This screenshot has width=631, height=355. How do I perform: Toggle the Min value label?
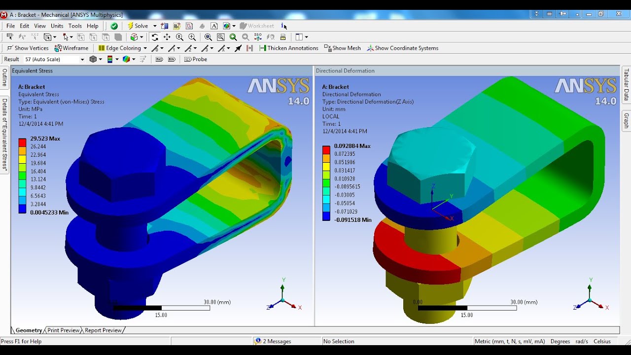(172, 59)
